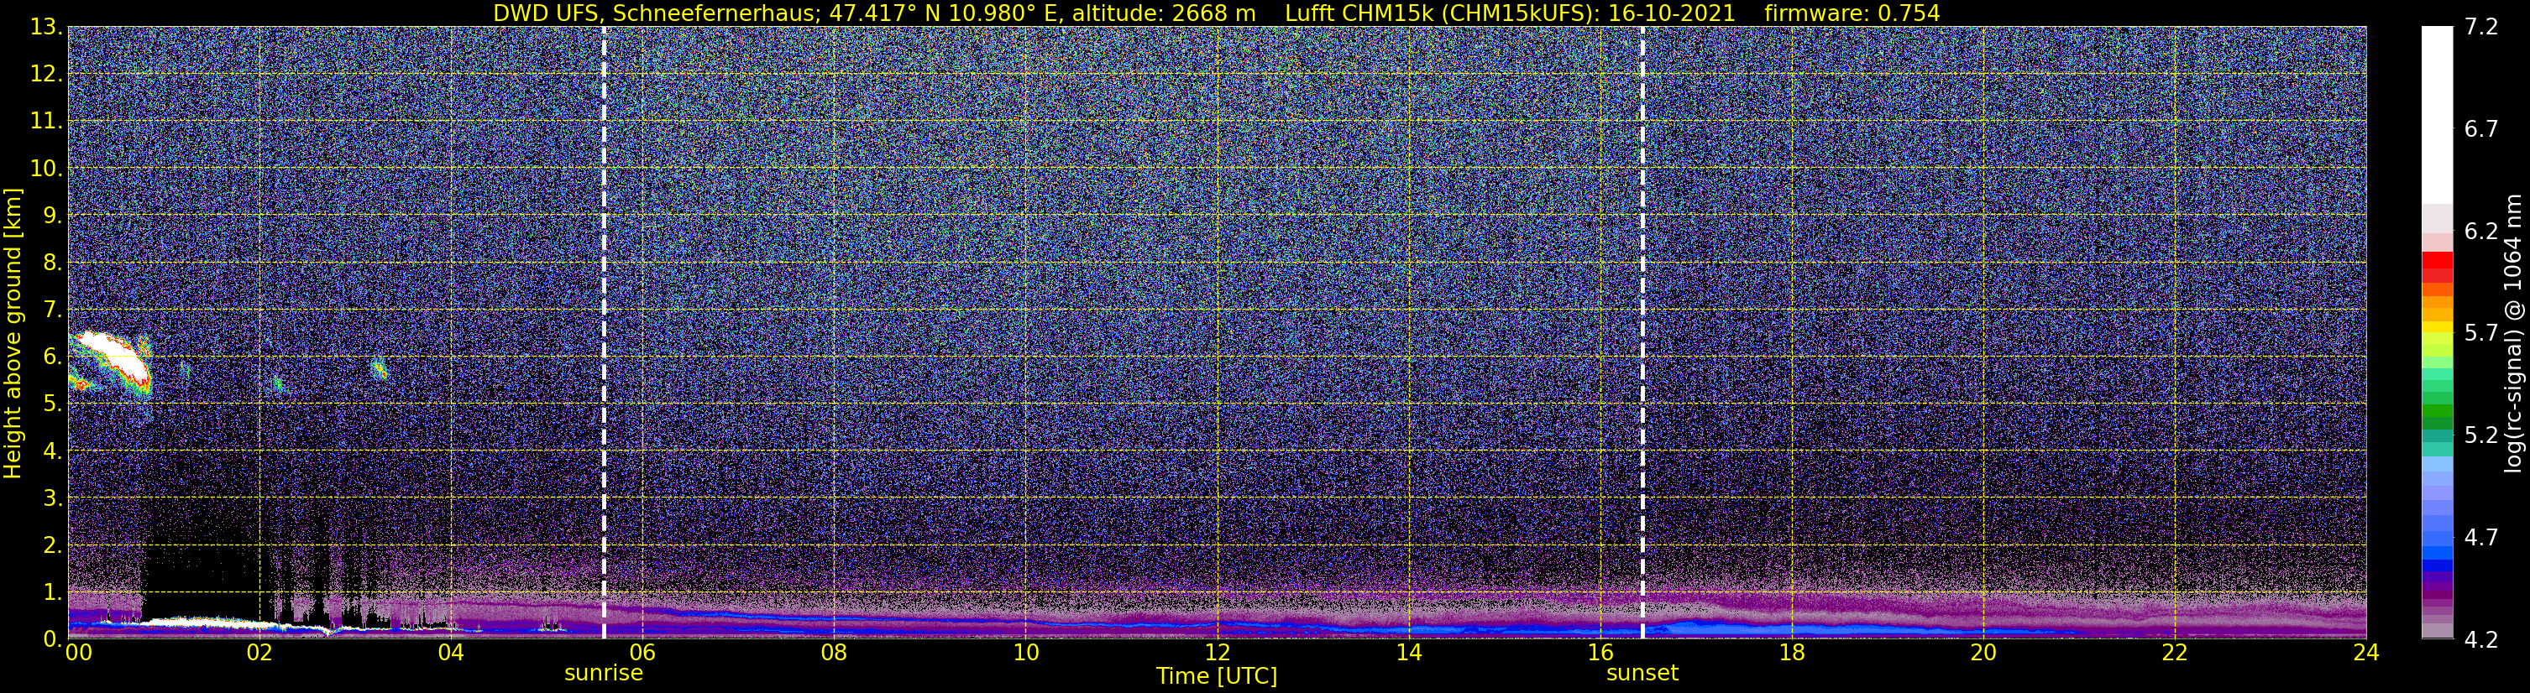Click the sunrise label below the axis
This screenshot has width=2530, height=693.
[603, 674]
